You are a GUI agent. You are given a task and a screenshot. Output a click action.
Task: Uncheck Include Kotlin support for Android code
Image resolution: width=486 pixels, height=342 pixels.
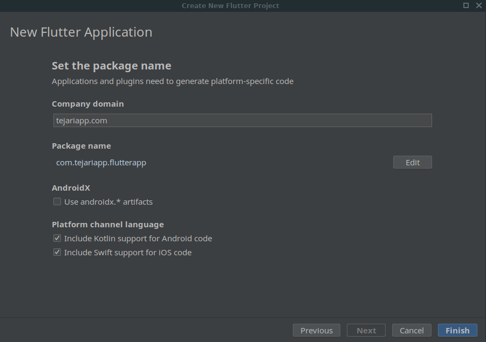point(57,238)
